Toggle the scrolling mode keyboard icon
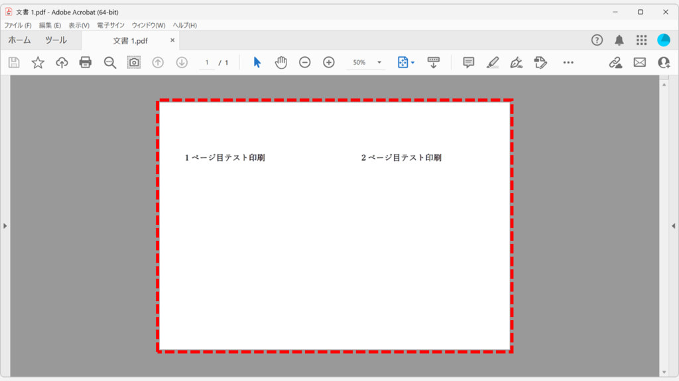Viewport: 679px width, 381px height. 434,63
